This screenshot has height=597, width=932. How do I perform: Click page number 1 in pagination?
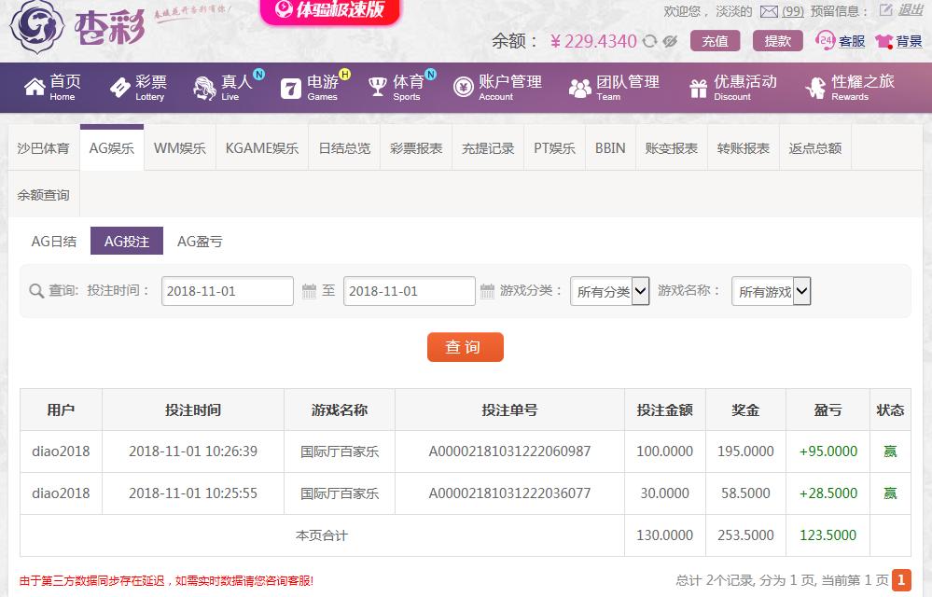click(901, 580)
